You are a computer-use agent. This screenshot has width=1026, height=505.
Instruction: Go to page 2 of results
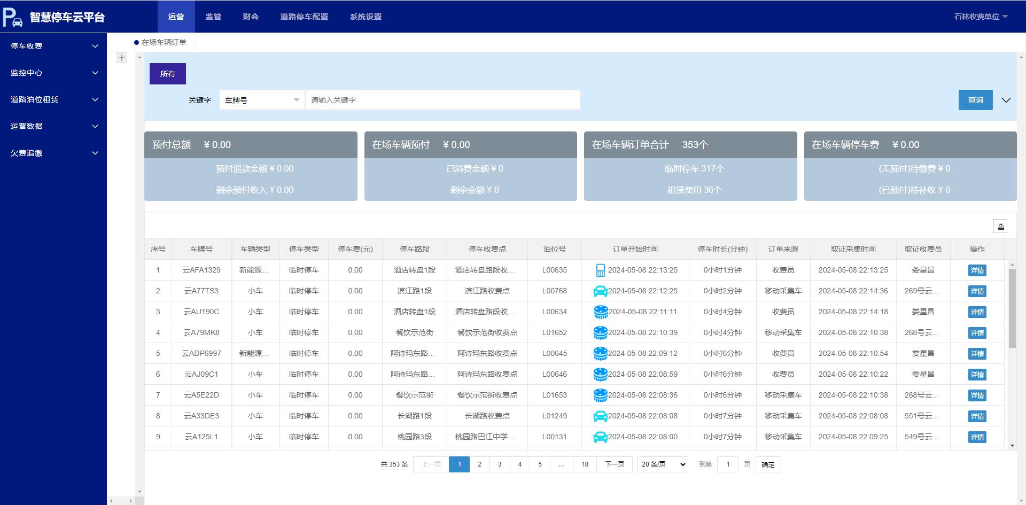click(479, 464)
